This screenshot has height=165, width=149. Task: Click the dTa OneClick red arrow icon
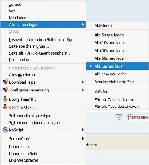[5, 107]
